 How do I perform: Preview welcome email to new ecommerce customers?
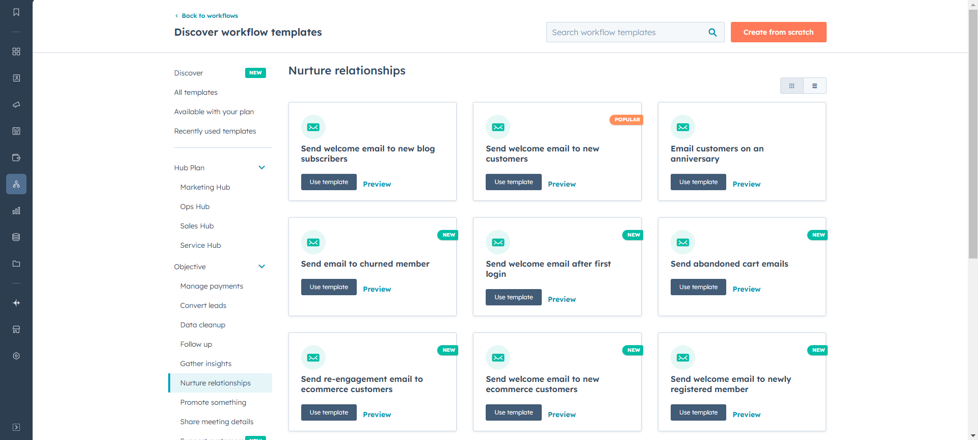[562, 415]
